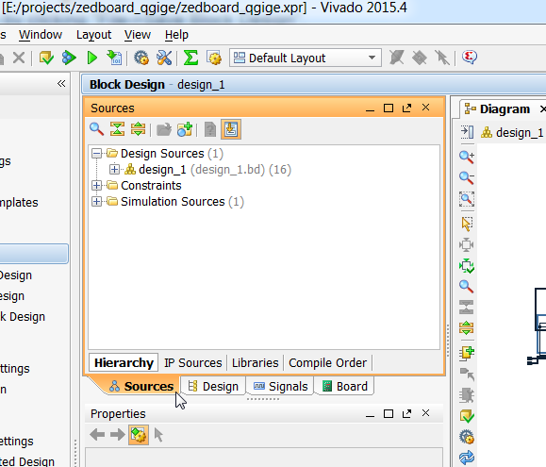Image resolution: width=546 pixels, height=467 pixels.
Task: Open Project Settings gear icon in main toolbar
Action: click(141, 58)
